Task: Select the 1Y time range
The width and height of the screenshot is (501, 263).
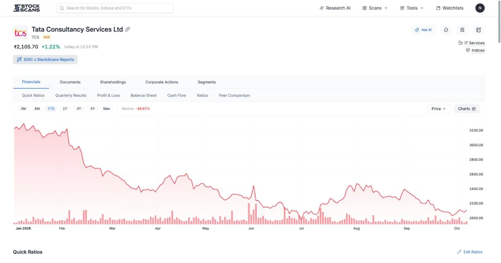Action: (x=65, y=109)
